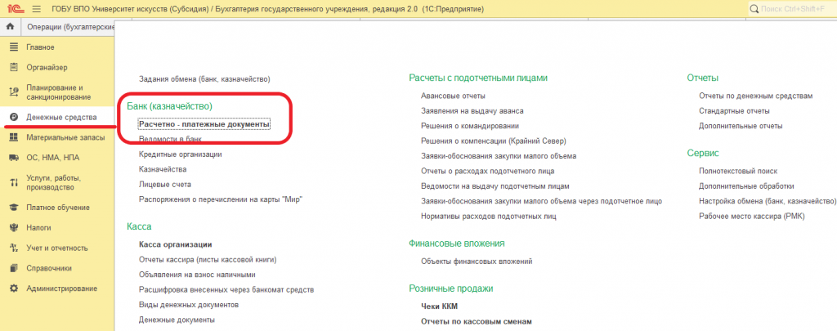This screenshot has height=331, width=837.
Task: Open the Главное section
Action: click(41, 47)
